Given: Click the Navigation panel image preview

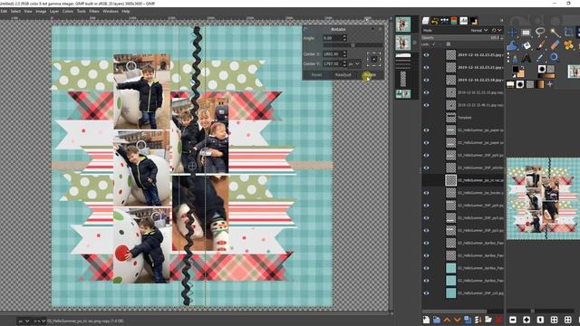Looking at the screenshot, I should (x=544, y=198).
